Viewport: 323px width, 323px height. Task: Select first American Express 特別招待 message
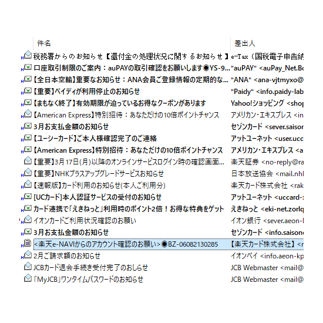click(x=162, y=115)
